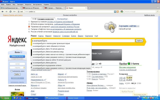Click the RSS feed icon in address bar

pos(118,12)
